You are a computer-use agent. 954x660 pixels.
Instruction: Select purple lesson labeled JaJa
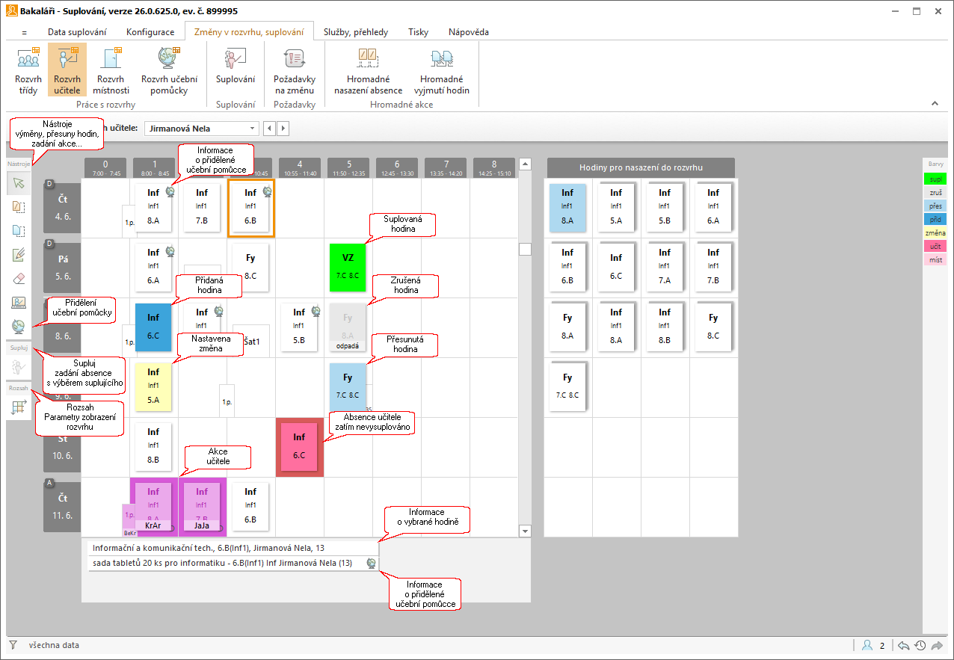202,508
